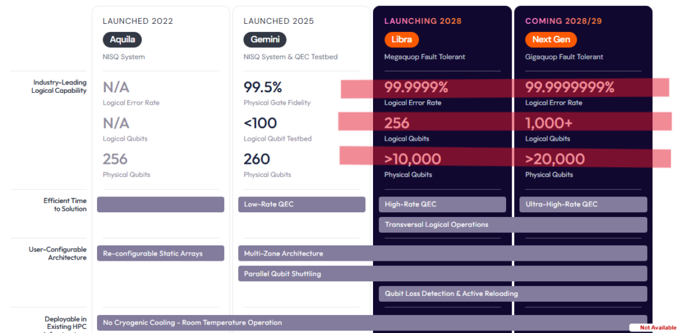
Task: Click the 1,000+ Logical Qubits figure
Action: [x=549, y=123]
